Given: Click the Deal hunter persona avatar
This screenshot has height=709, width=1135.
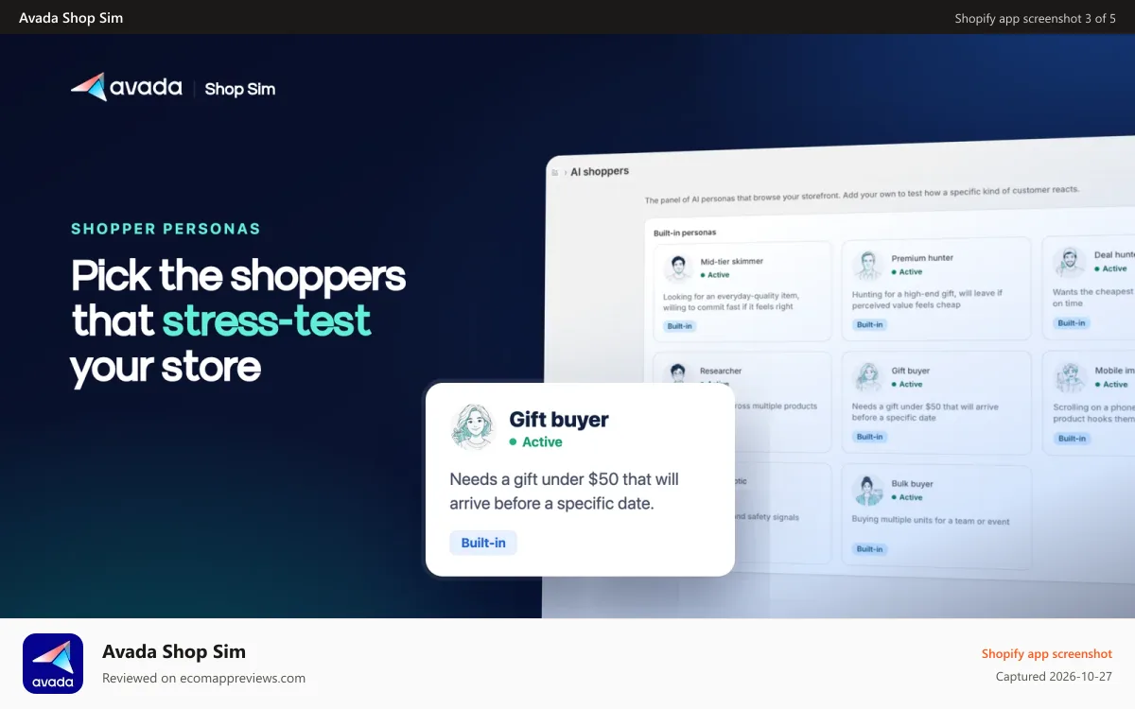Looking at the screenshot, I should (1068, 262).
